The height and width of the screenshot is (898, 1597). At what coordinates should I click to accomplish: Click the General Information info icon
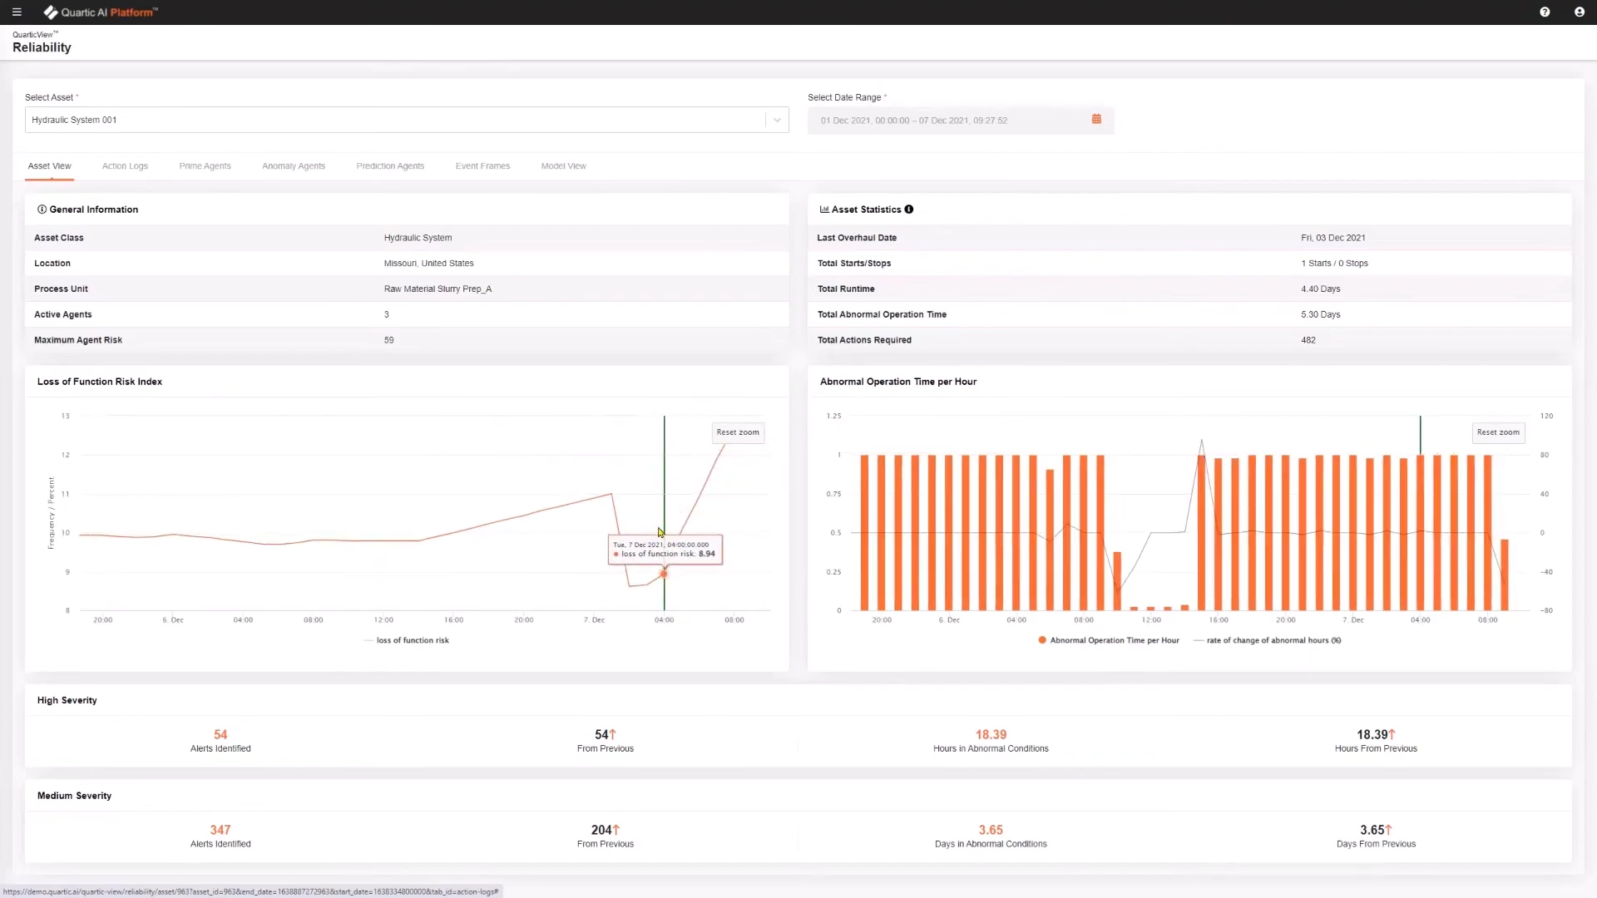pyautogui.click(x=42, y=210)
